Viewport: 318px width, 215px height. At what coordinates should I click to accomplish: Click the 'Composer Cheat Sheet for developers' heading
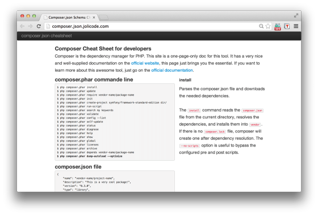click(103, 49)
